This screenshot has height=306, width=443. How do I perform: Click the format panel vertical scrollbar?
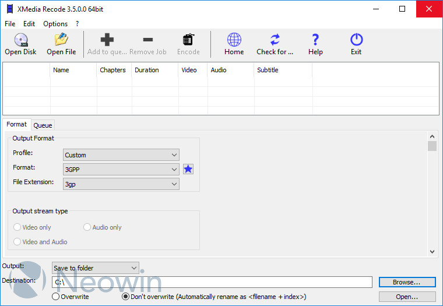[x=432, y=198]
